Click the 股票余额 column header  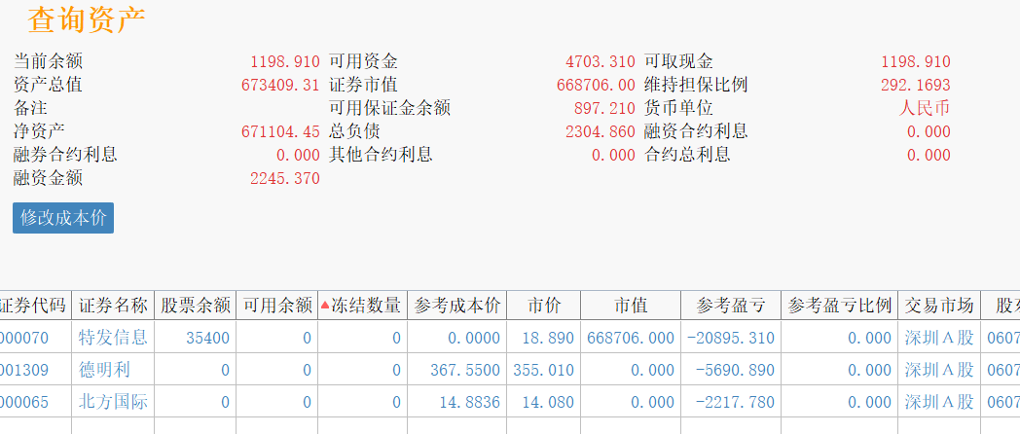click(195, 306)
